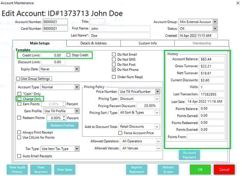The width and height of the screenshot is (242, 176).
Task: Click the Points Balance field
Action: 212,109
